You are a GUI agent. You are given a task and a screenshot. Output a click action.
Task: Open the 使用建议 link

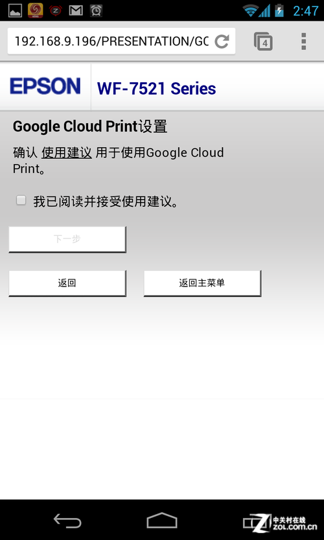pyautogui.click(x=67, y=152)
